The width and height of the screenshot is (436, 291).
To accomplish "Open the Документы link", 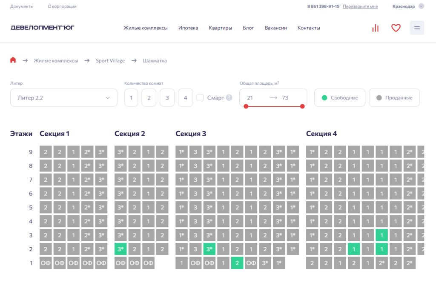I will 22,6.
